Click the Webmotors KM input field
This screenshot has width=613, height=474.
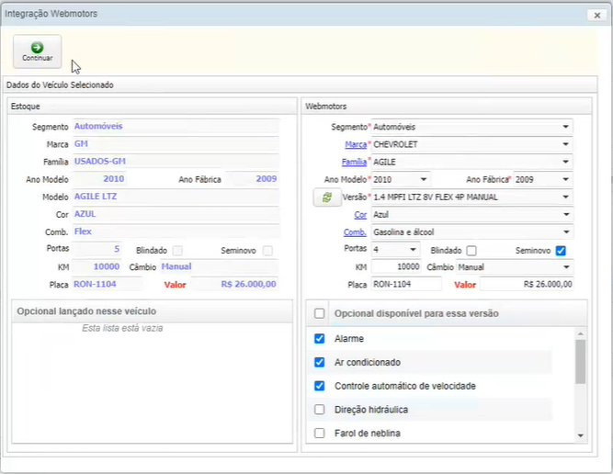coord(396,267)
